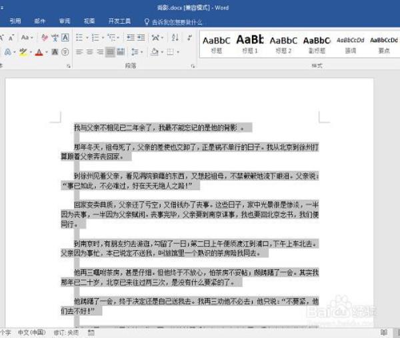
Task: Open the Font dialog launcher arrow
Action: coord(69,66)
